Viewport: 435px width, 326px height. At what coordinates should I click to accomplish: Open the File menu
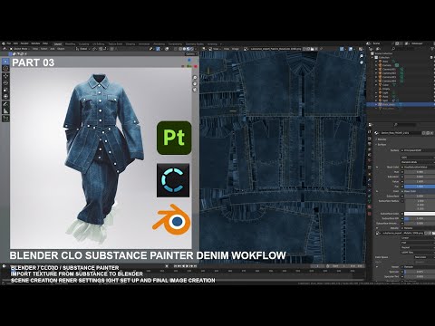(x=8, y=43)
